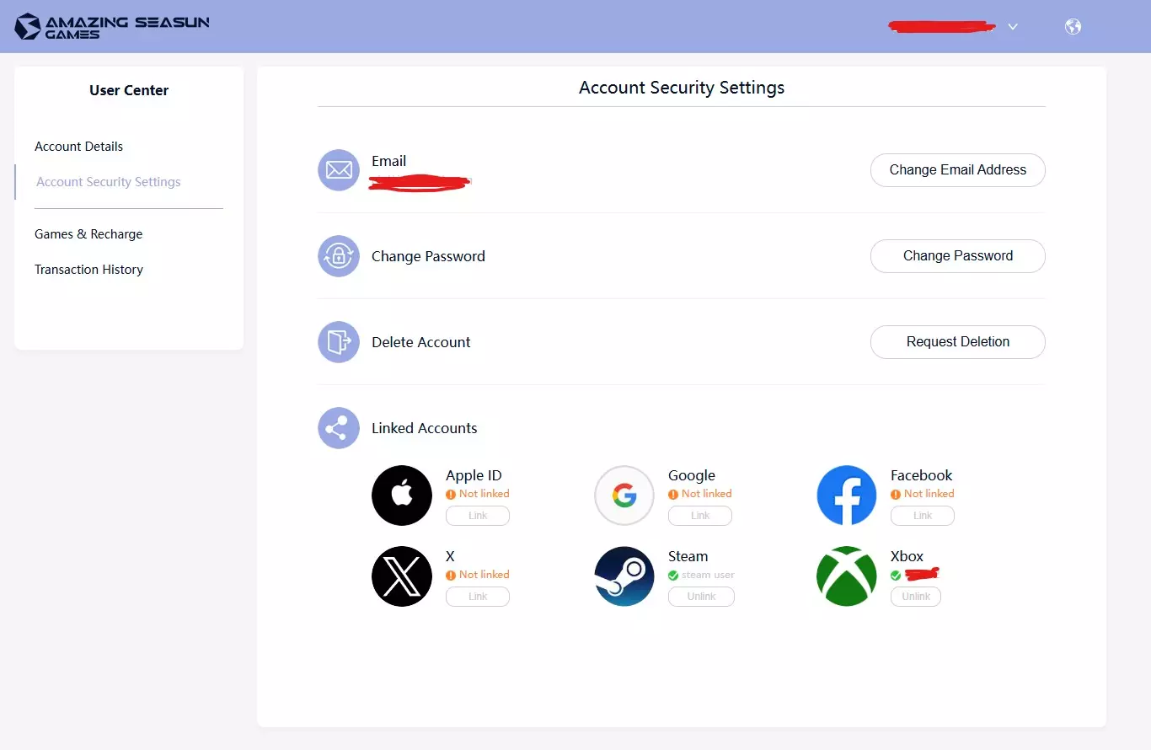The height and width of the screenshot is (750, 1151).
Task: Click the Delete Account door icon
Action: pos(339,342)
